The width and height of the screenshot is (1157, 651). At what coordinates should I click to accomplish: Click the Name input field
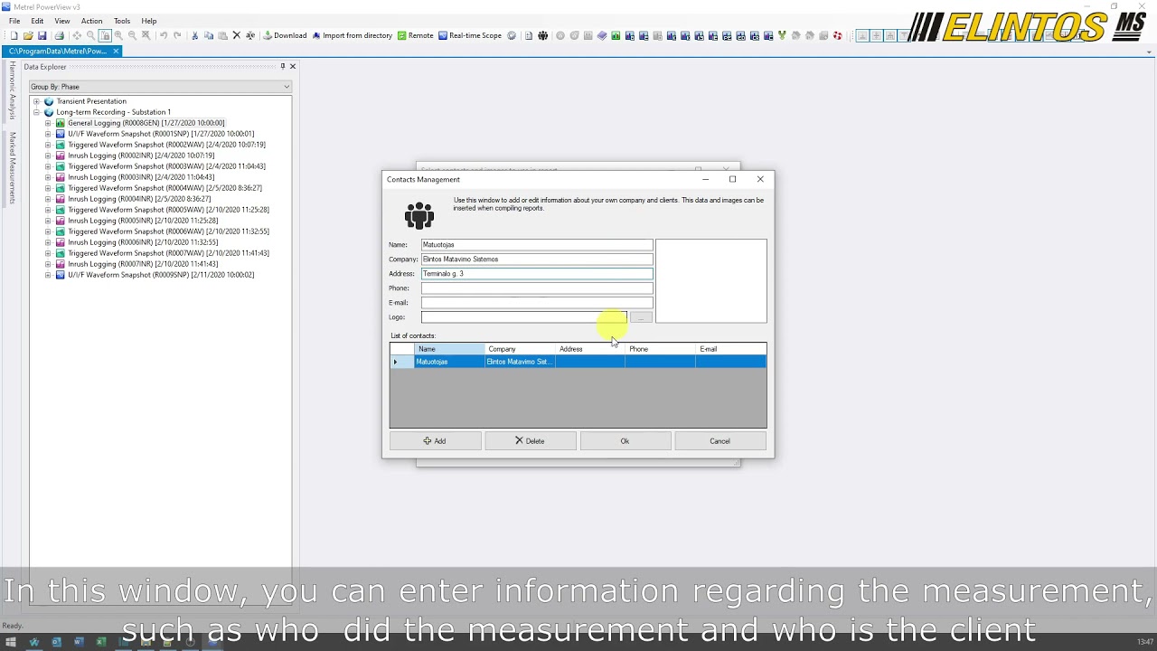[x=536, y=245]
